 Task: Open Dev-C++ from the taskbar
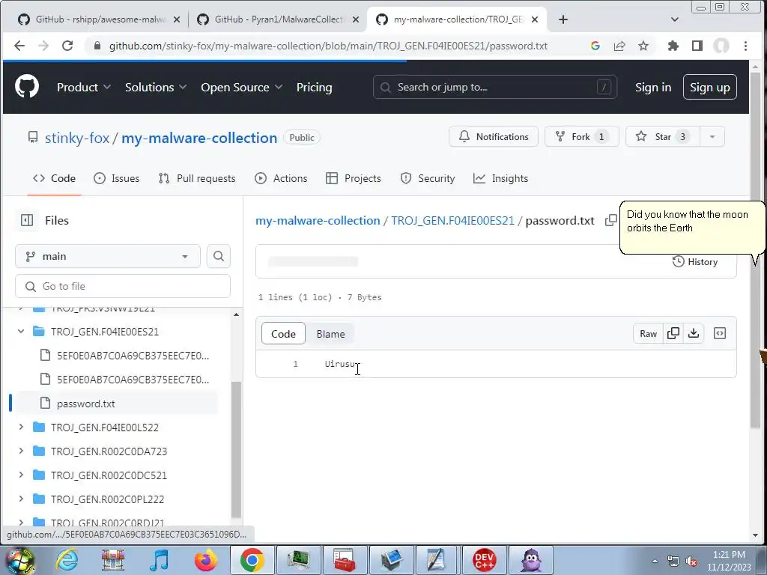(x=484, y=560)
